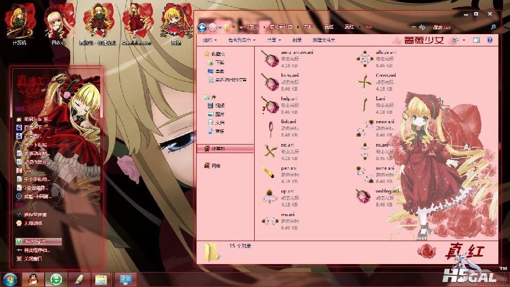
Task: Expand the 组织 toolbar dropdown
Action: [210, 40]
